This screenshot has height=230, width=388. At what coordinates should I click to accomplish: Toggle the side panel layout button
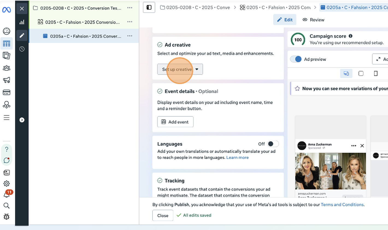149,7
